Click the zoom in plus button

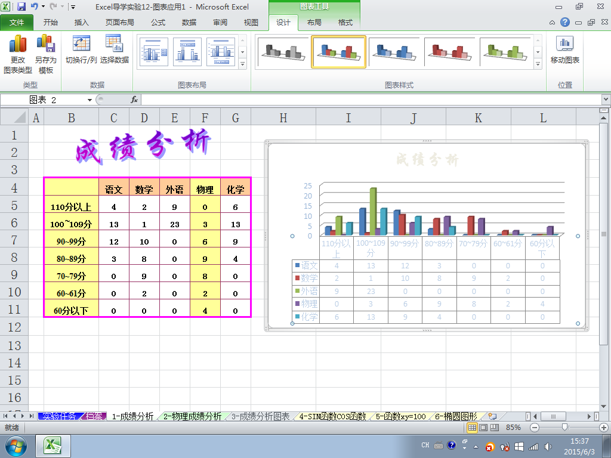604,428
